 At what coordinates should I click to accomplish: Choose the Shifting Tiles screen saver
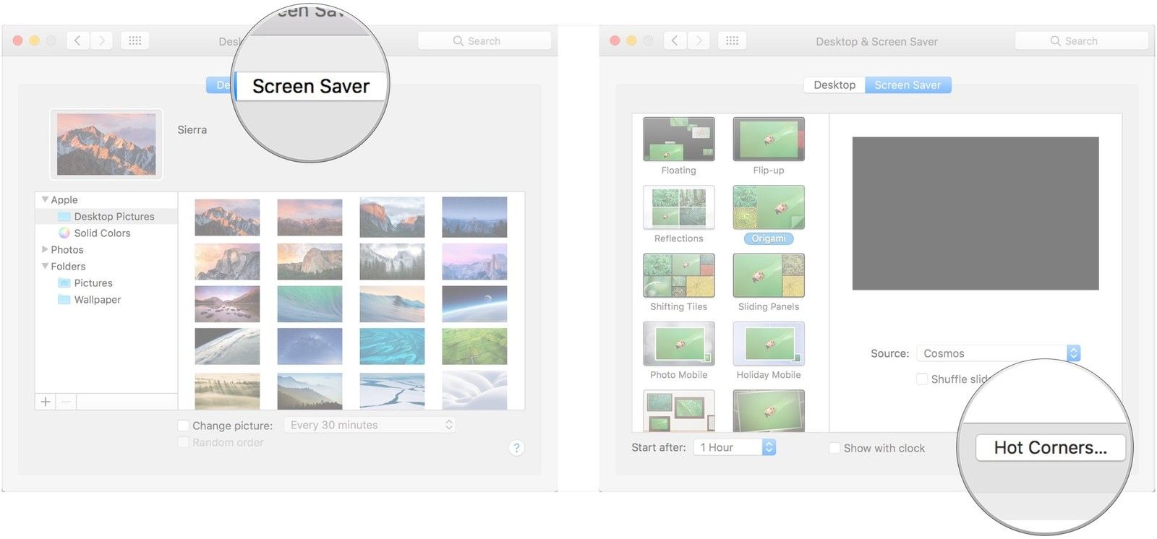[x=678, y=276]
